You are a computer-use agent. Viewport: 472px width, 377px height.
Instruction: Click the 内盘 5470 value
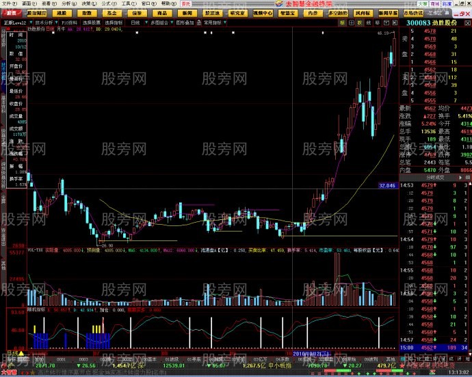point(430,170)
